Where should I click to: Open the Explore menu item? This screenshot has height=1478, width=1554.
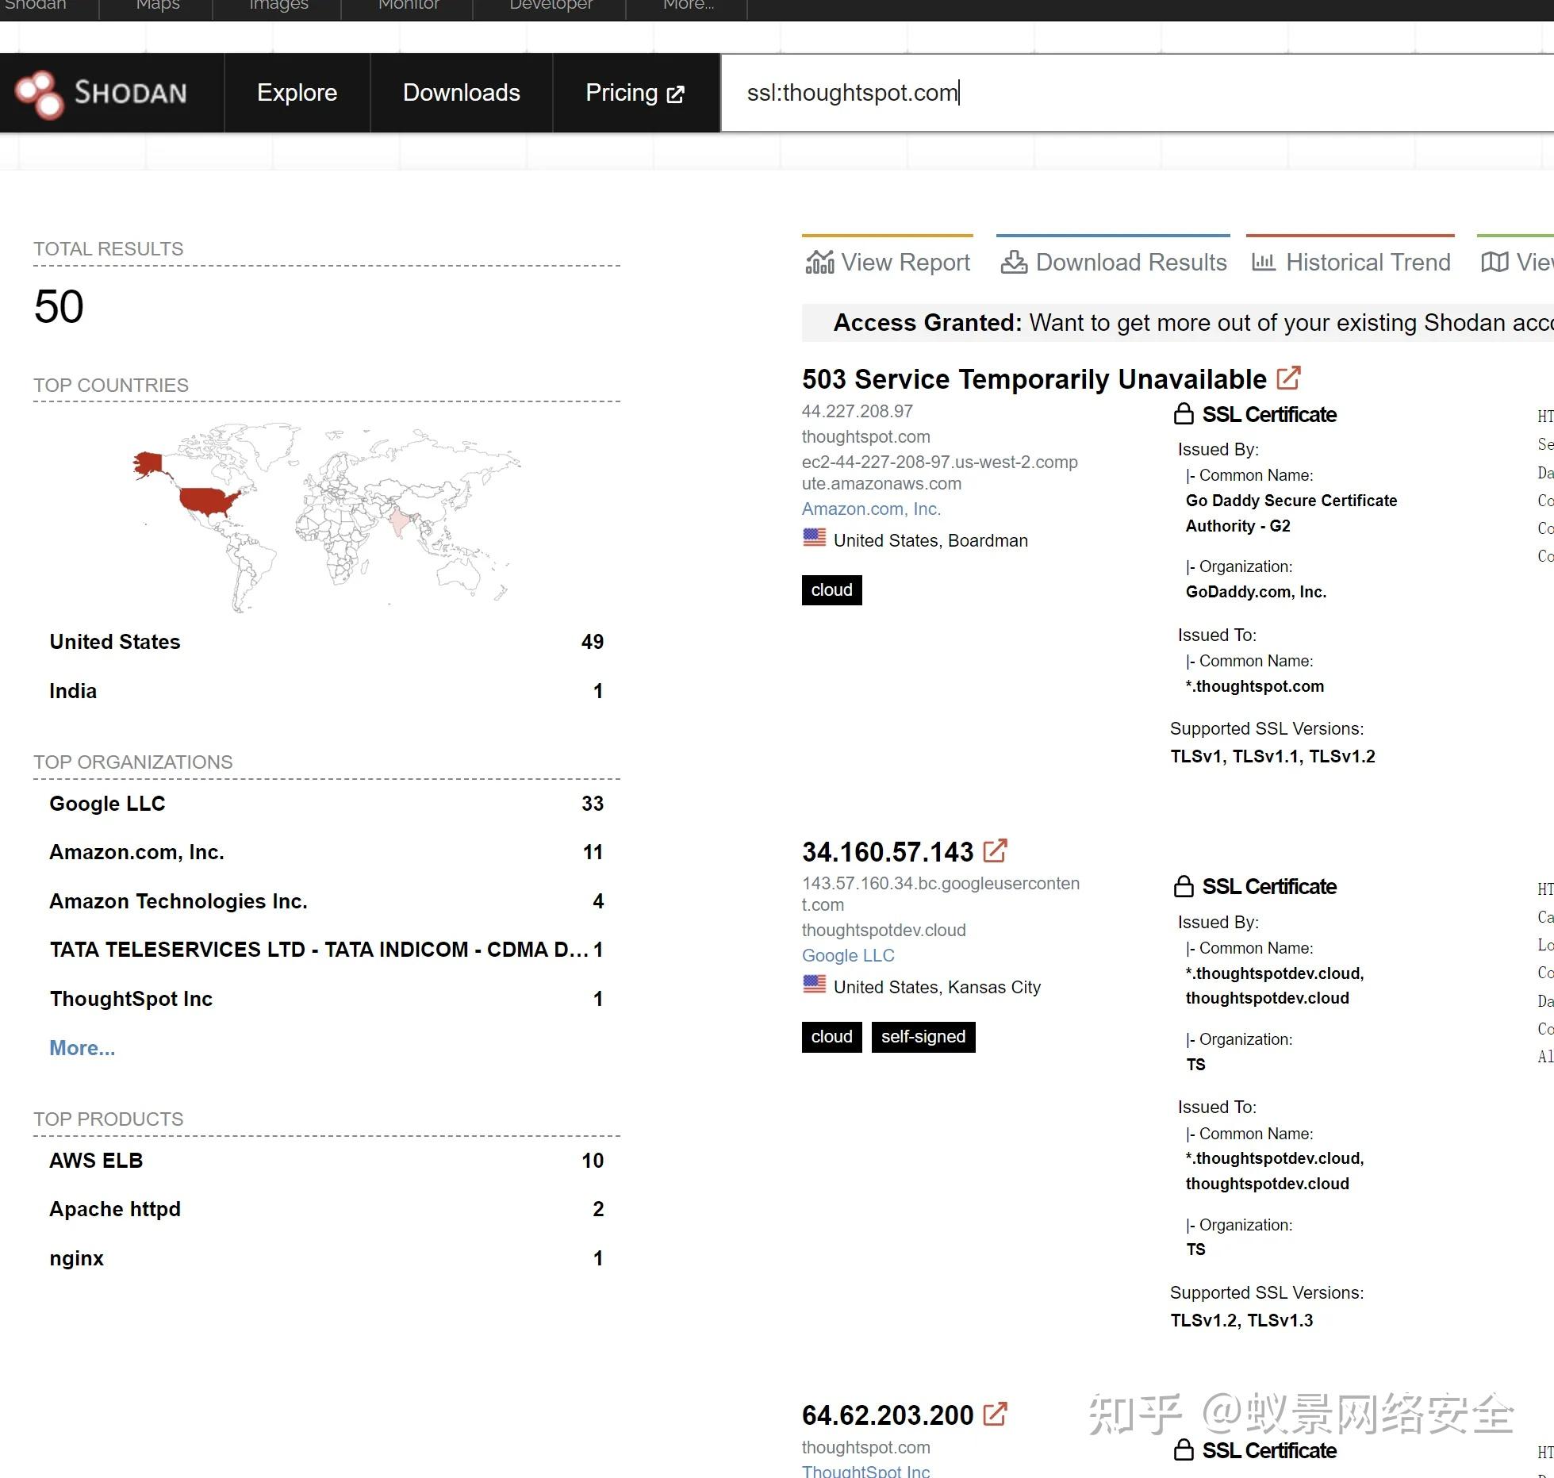(297, 93)
